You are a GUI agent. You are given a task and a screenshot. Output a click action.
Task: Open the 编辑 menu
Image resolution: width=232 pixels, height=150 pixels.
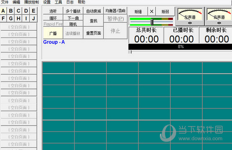coord(16,2)
